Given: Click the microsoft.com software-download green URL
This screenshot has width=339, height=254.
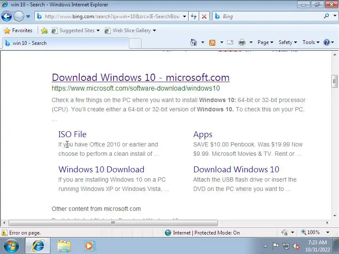Looking at the screenshot, I should click(136, 88).
